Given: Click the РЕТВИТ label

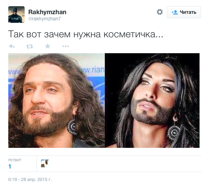Looking at the screenshot, I should [15, 160].
